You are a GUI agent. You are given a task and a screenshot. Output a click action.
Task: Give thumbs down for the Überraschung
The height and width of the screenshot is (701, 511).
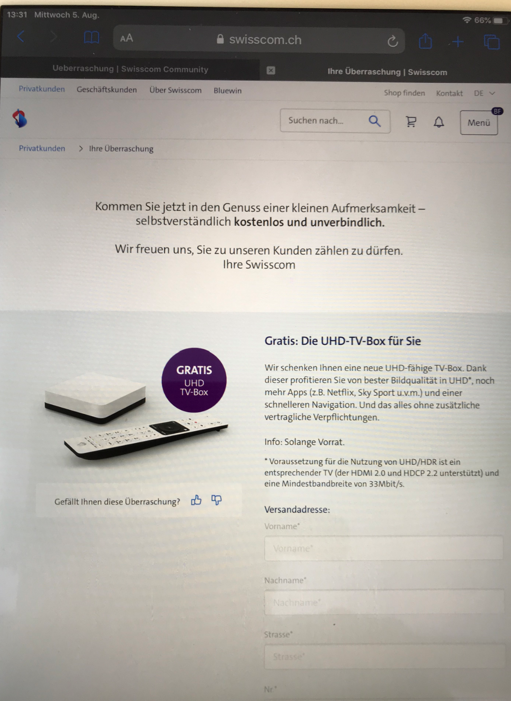point(216,500)
